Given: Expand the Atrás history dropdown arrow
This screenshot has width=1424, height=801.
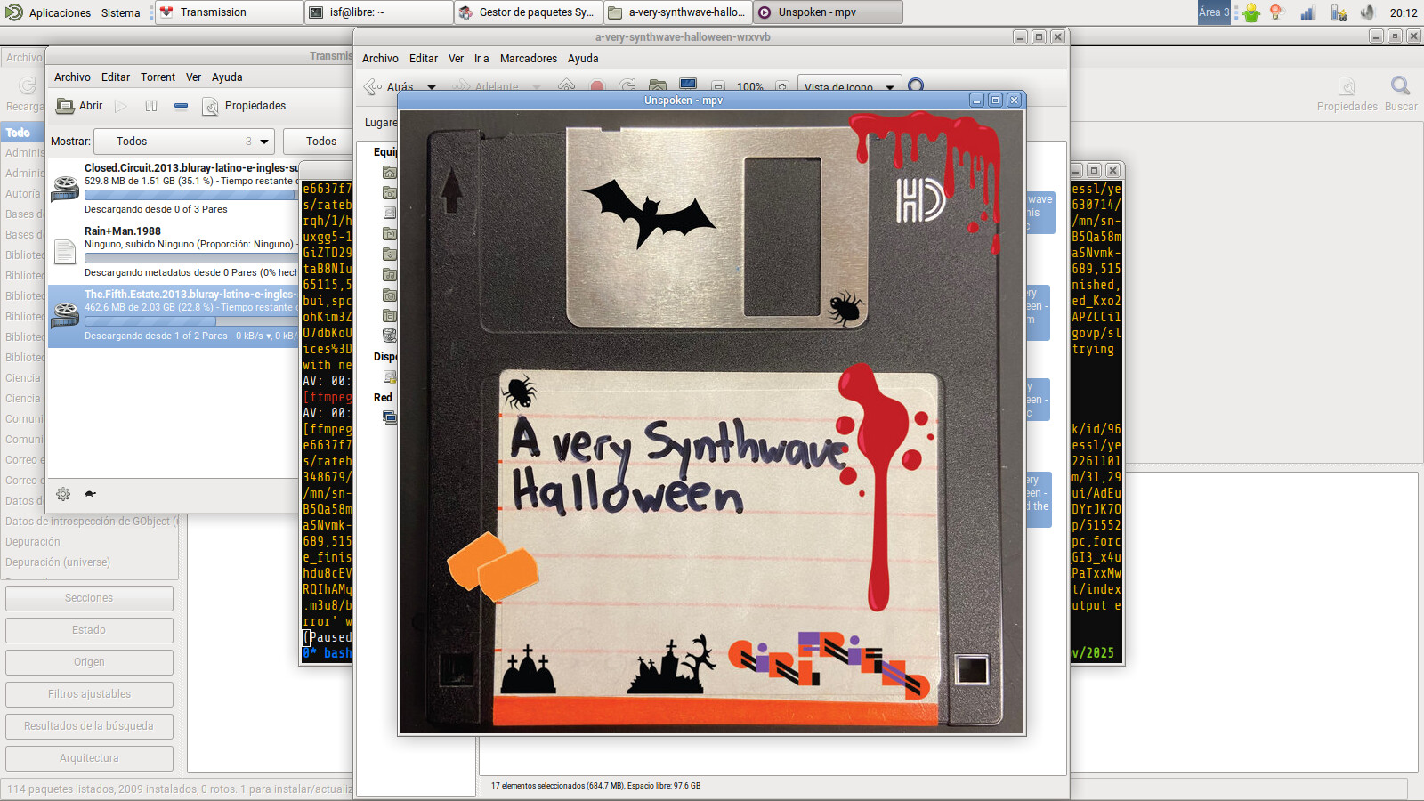Looking at the screenshot, I should point(432,87).
